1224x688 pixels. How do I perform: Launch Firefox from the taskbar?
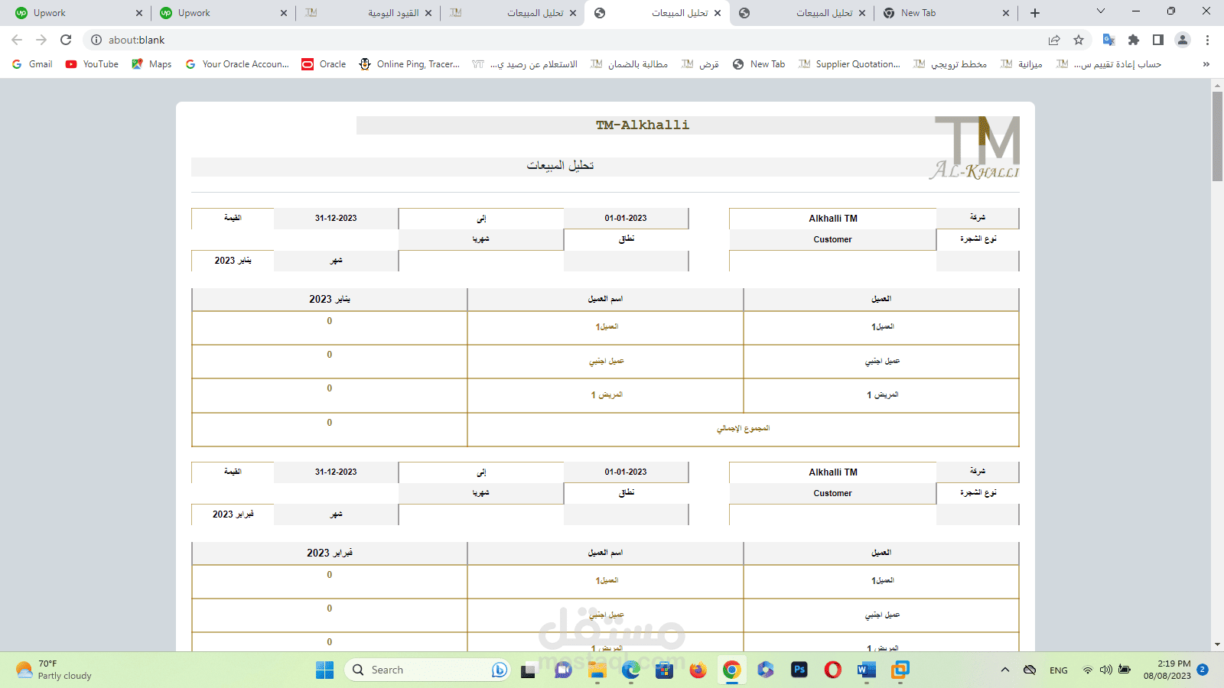tap(698, 670)
